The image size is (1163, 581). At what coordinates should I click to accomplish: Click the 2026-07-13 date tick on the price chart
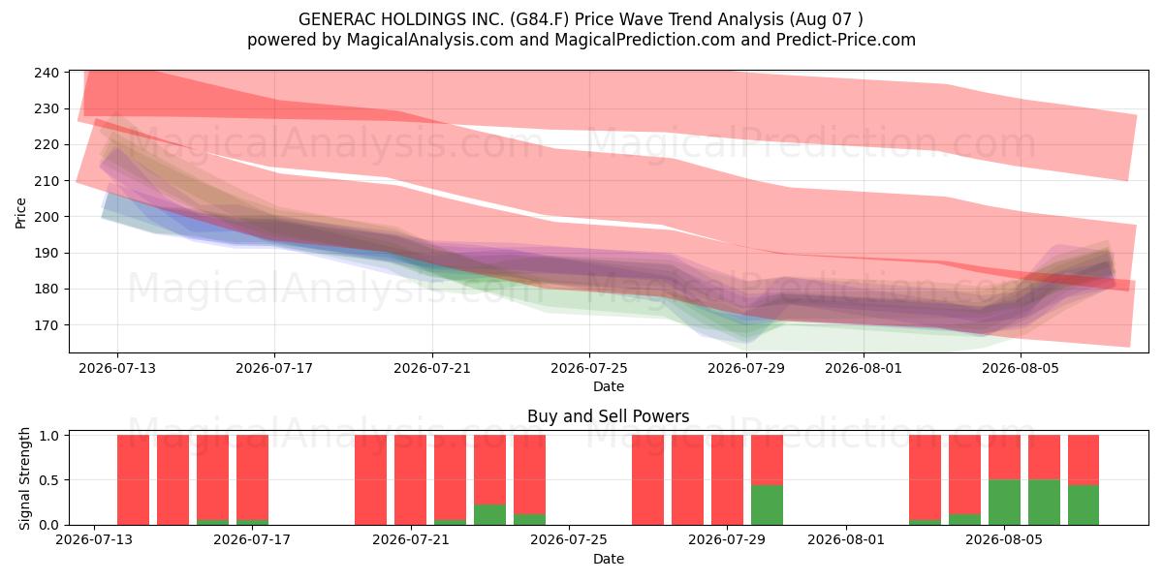tap(117, 368)
